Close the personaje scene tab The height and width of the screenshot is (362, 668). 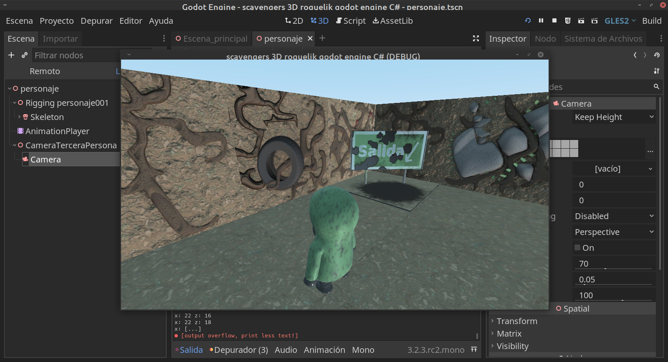tap(310, 38)
